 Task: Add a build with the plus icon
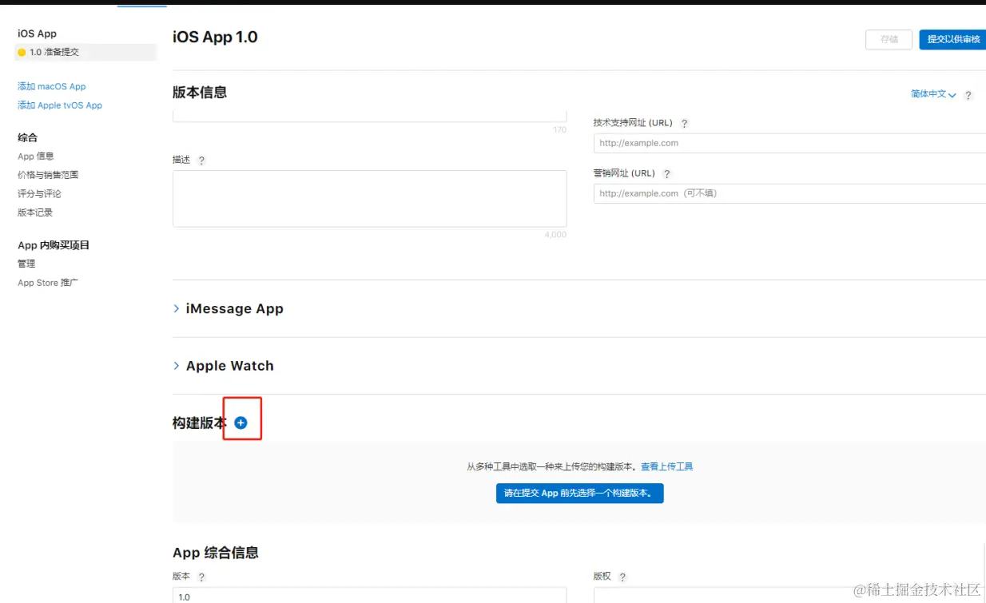pyautogui.click(x=241, y=423)
